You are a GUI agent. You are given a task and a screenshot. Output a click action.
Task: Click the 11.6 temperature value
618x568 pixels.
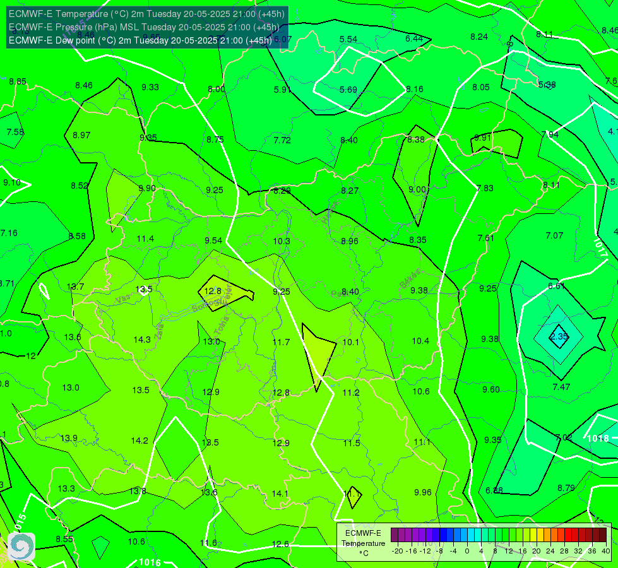(208, 543)
